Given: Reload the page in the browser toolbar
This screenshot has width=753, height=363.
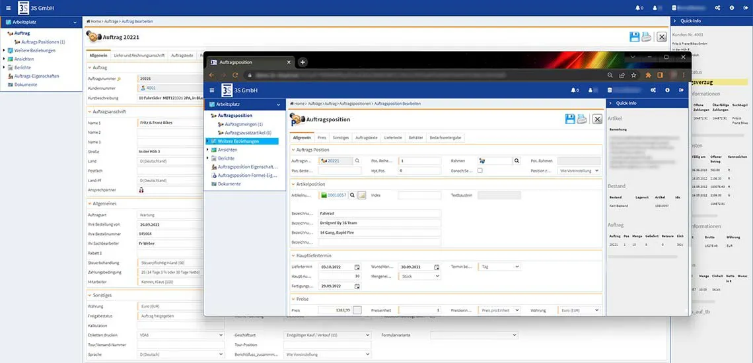Looking at the screenshot, I should (234, 75).
